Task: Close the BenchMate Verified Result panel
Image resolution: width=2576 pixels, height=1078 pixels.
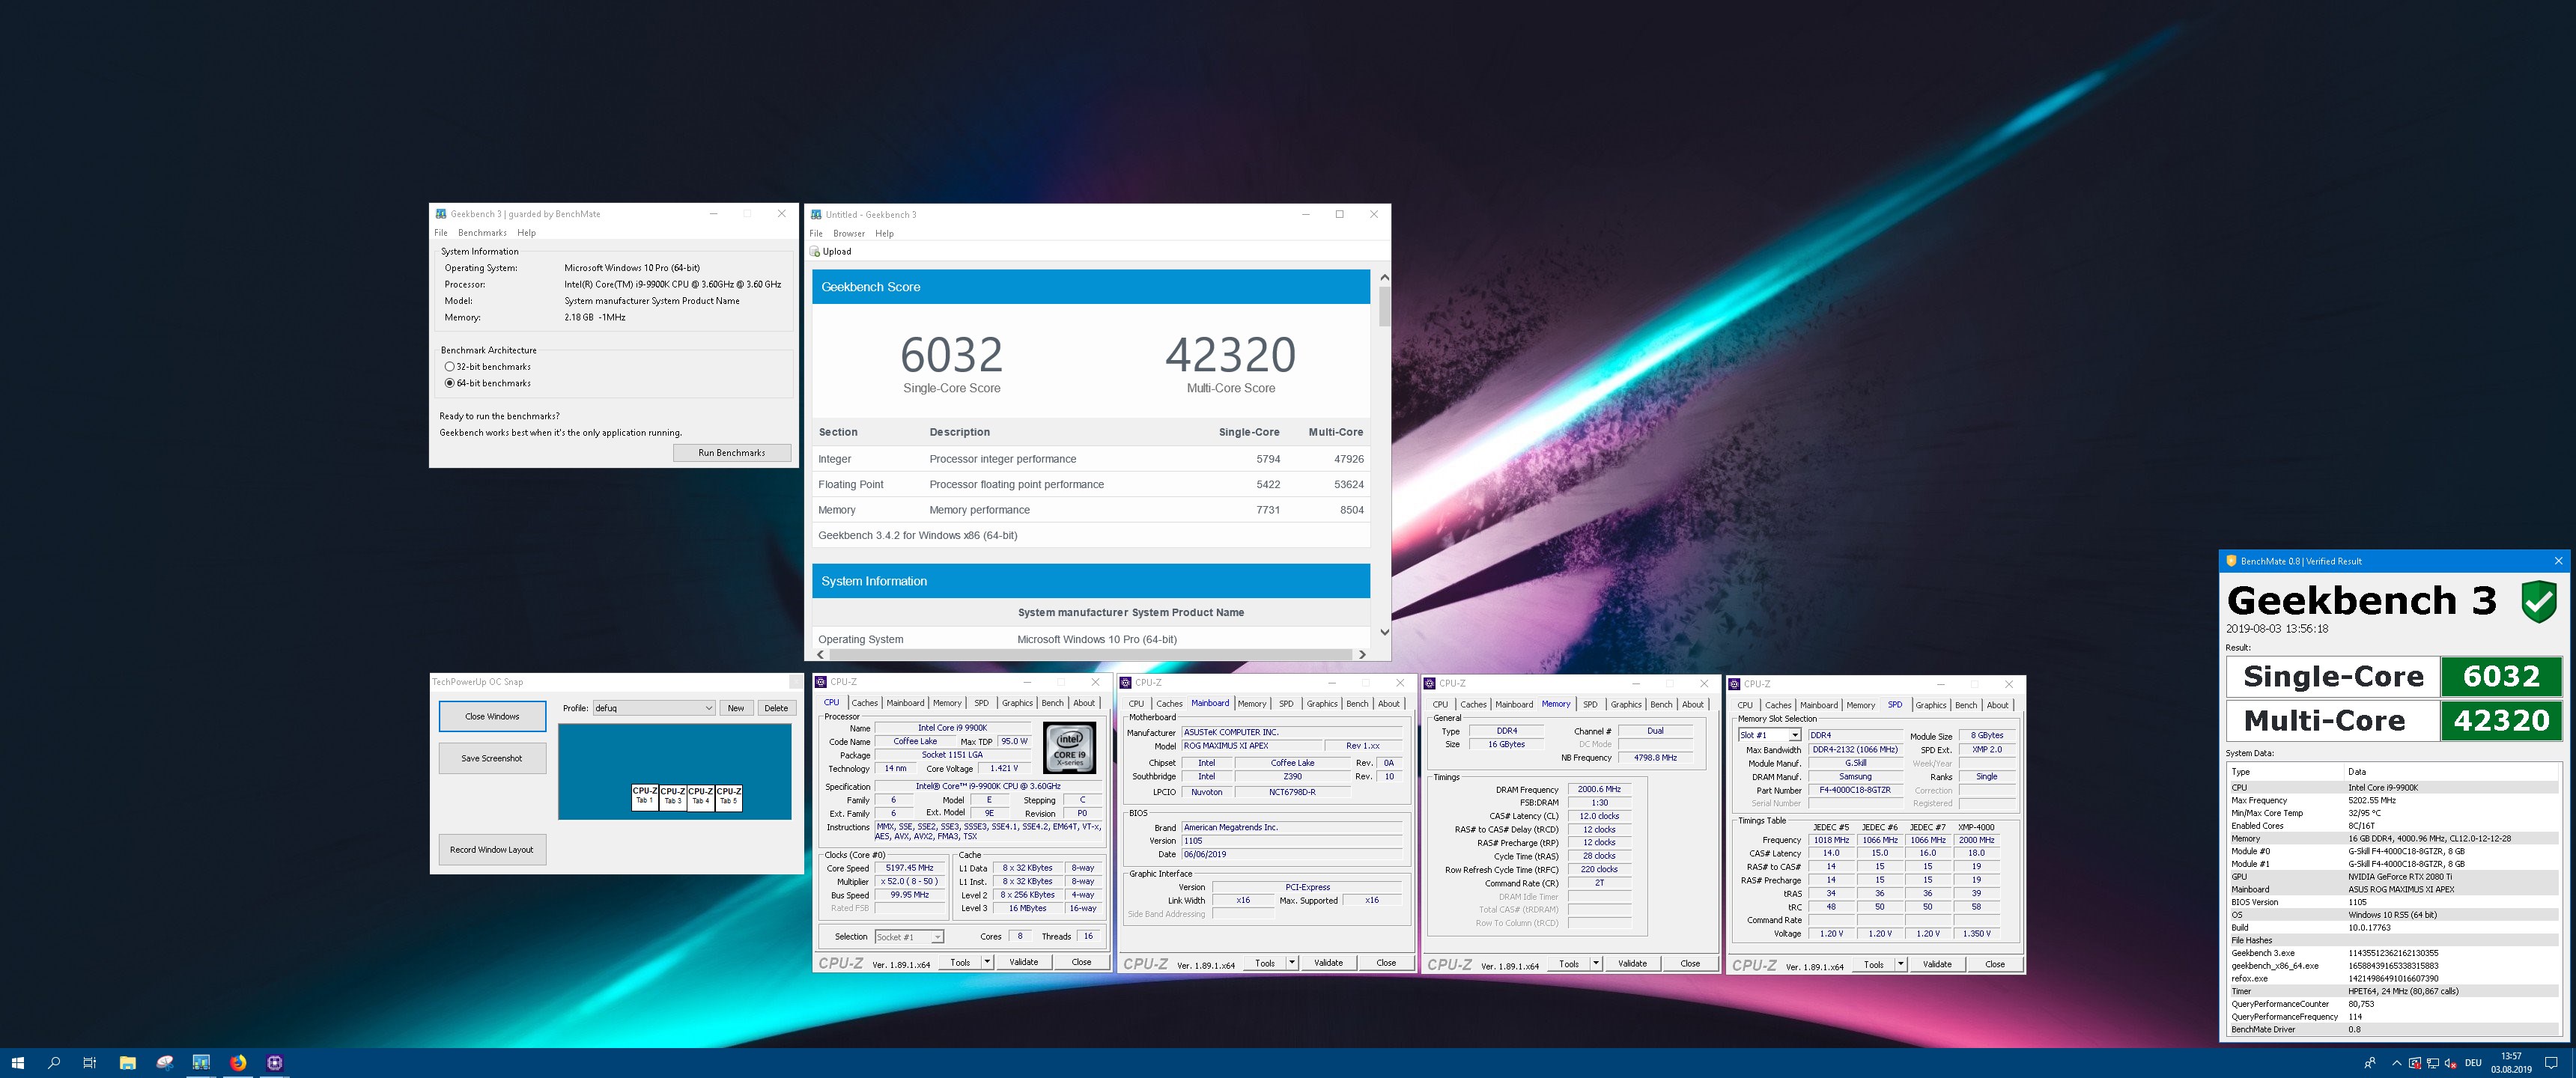Action: (x=2559, y=561)
